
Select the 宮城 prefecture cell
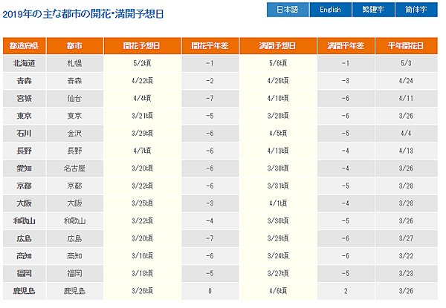click(25, 99)
